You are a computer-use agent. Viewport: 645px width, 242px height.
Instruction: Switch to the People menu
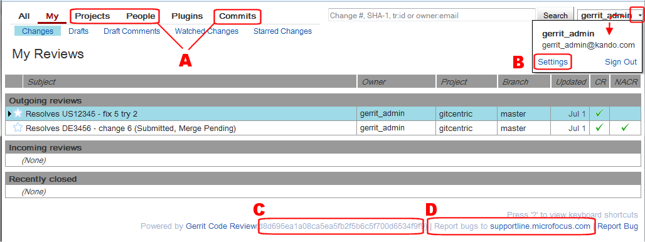tap(141, 16)
